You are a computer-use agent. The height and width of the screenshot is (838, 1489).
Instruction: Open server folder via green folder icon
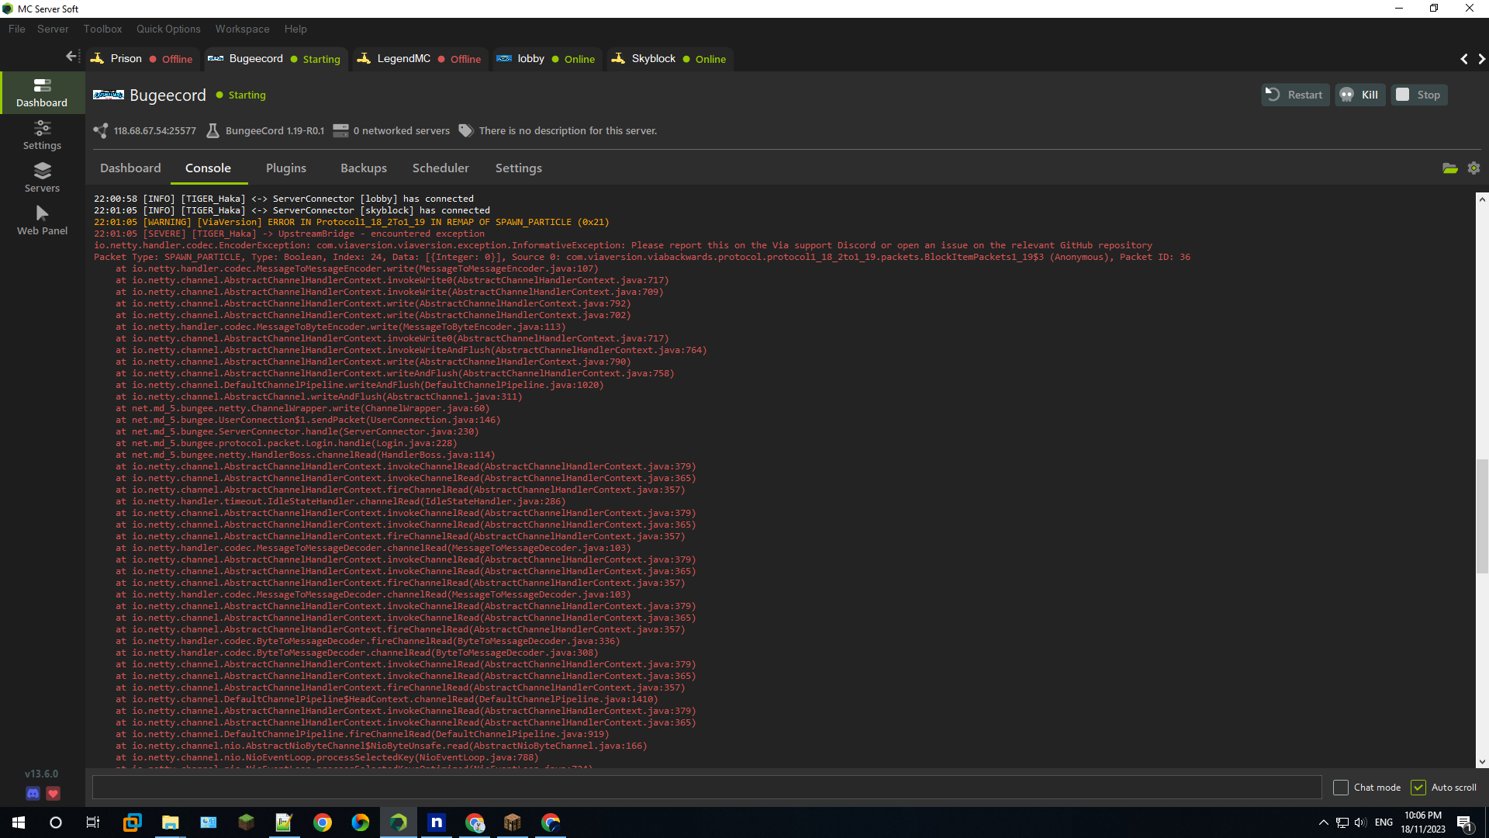tap(1449, 168)
